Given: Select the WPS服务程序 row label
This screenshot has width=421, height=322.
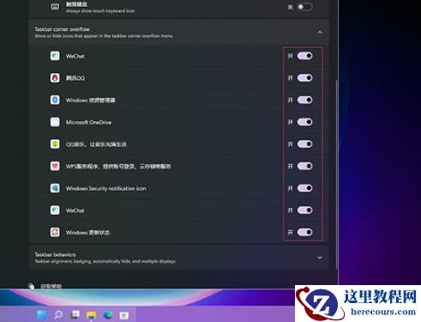Looking at the screenshot, I should (x=118, y=167).
